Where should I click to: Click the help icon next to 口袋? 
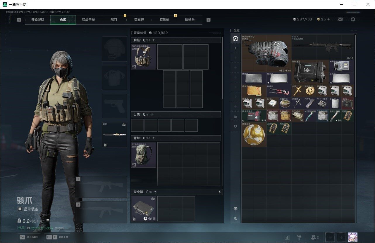[152, 114]
